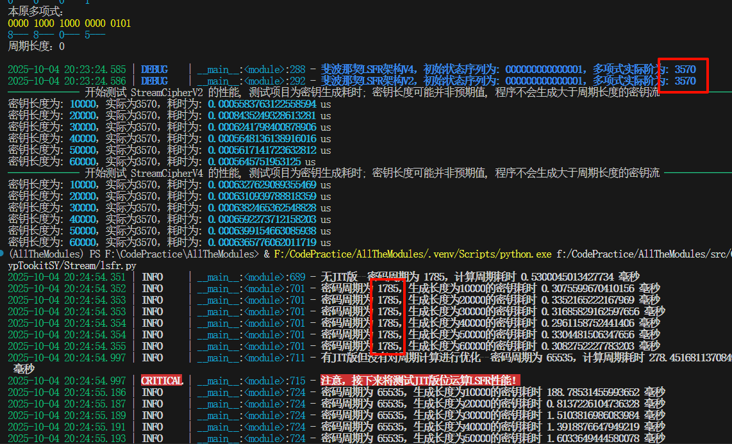Viewport: 732px width, 444px height.
Task: Click the red highlighted JIT warning message
Action: click(x=419, y=381)
